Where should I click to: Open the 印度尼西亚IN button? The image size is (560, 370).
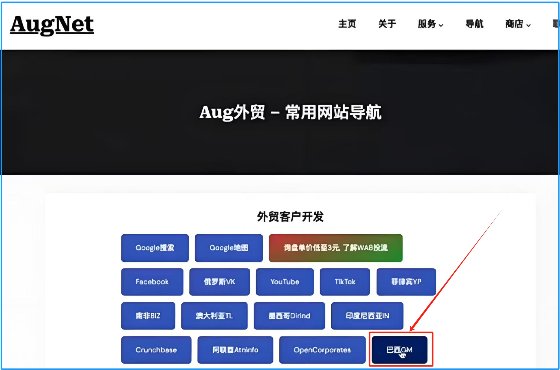[x=367, y=316]
